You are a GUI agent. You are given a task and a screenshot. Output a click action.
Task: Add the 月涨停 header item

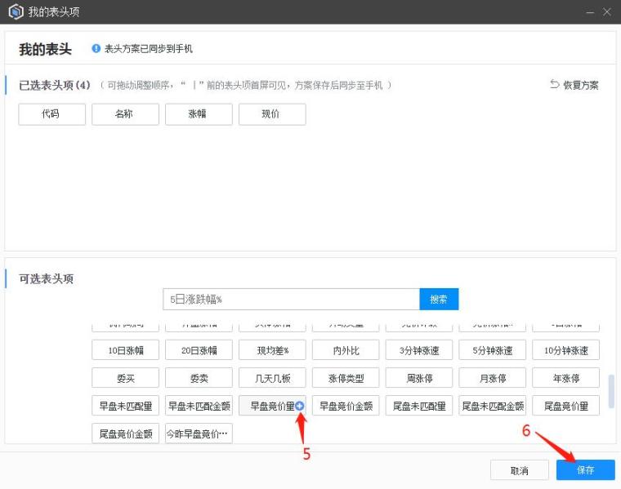pyautogui.click(x=492, y=378)
